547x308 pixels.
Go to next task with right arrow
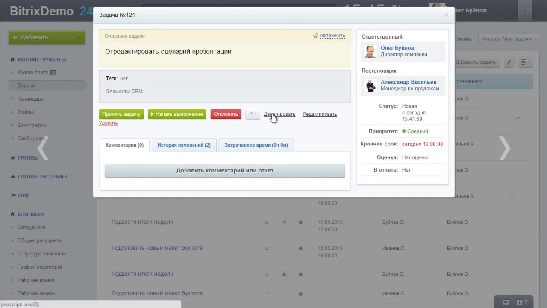pyautogui.click(x=505, y=148)
